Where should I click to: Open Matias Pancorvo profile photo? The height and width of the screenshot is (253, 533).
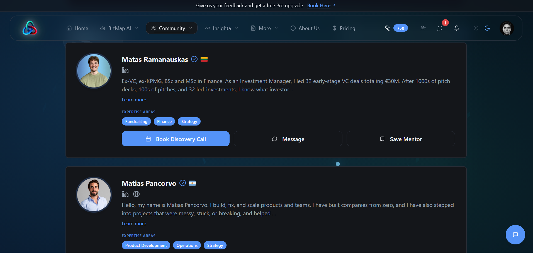[x=94, y=195]
